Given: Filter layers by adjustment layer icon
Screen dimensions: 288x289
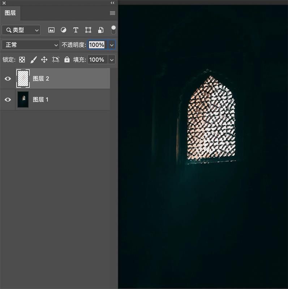Looking at the screenshot, I should click(x=64, y=30).
